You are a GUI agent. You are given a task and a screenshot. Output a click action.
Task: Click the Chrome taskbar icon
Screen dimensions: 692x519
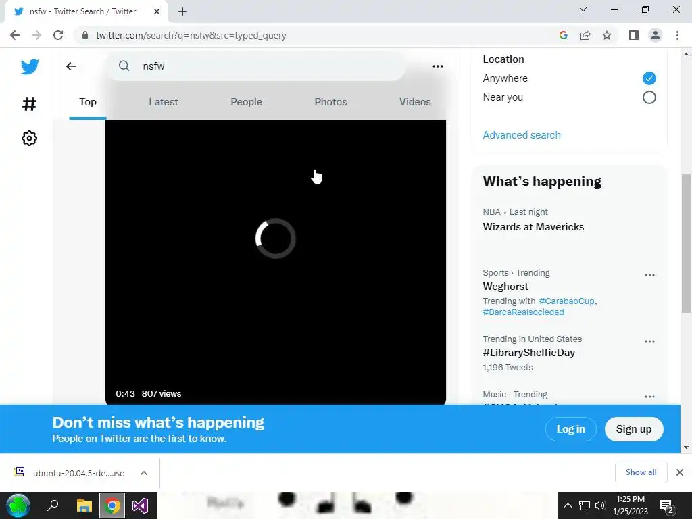click(x=112, y=505)
